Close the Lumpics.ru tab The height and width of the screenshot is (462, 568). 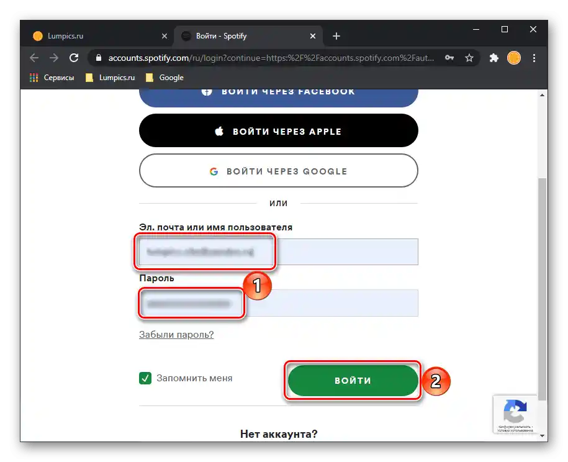(x=165, y=36)
